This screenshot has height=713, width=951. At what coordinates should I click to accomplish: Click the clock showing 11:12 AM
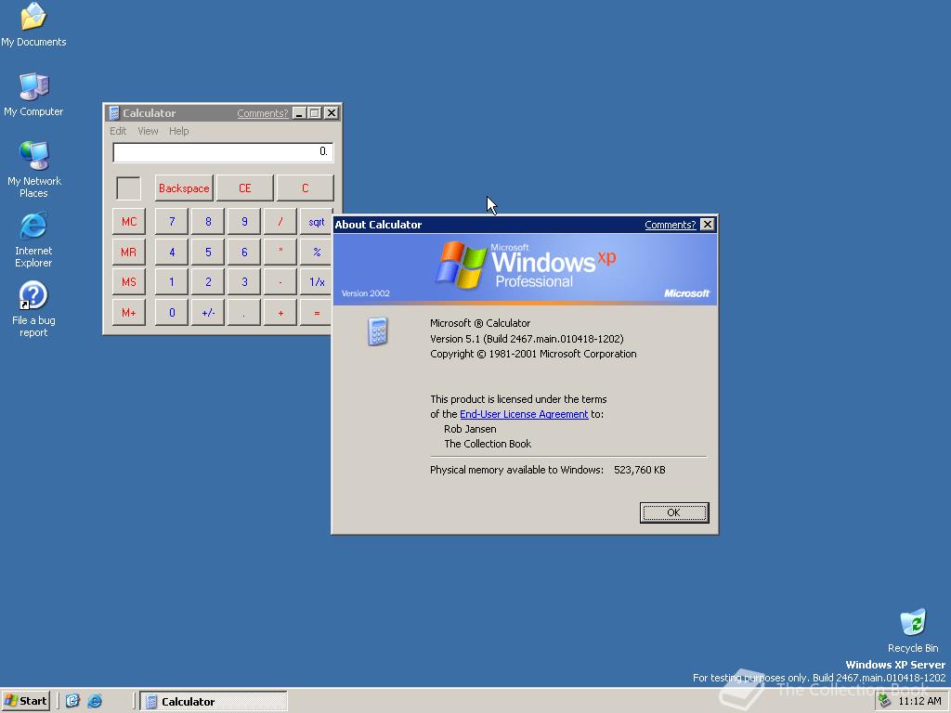919,701
